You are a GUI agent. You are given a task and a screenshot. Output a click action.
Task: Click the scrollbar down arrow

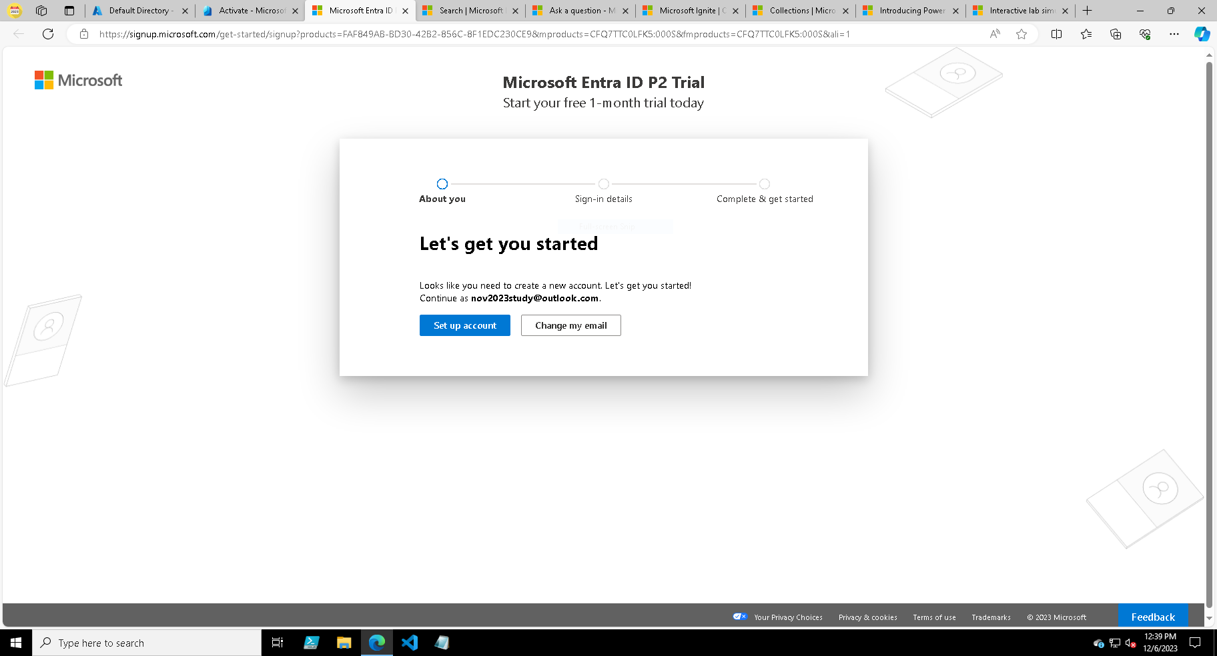pyautogui.click(x=1209, y=618)
